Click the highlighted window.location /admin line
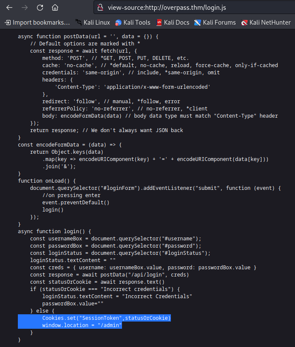Screen dimensions: 295x347 82,325
